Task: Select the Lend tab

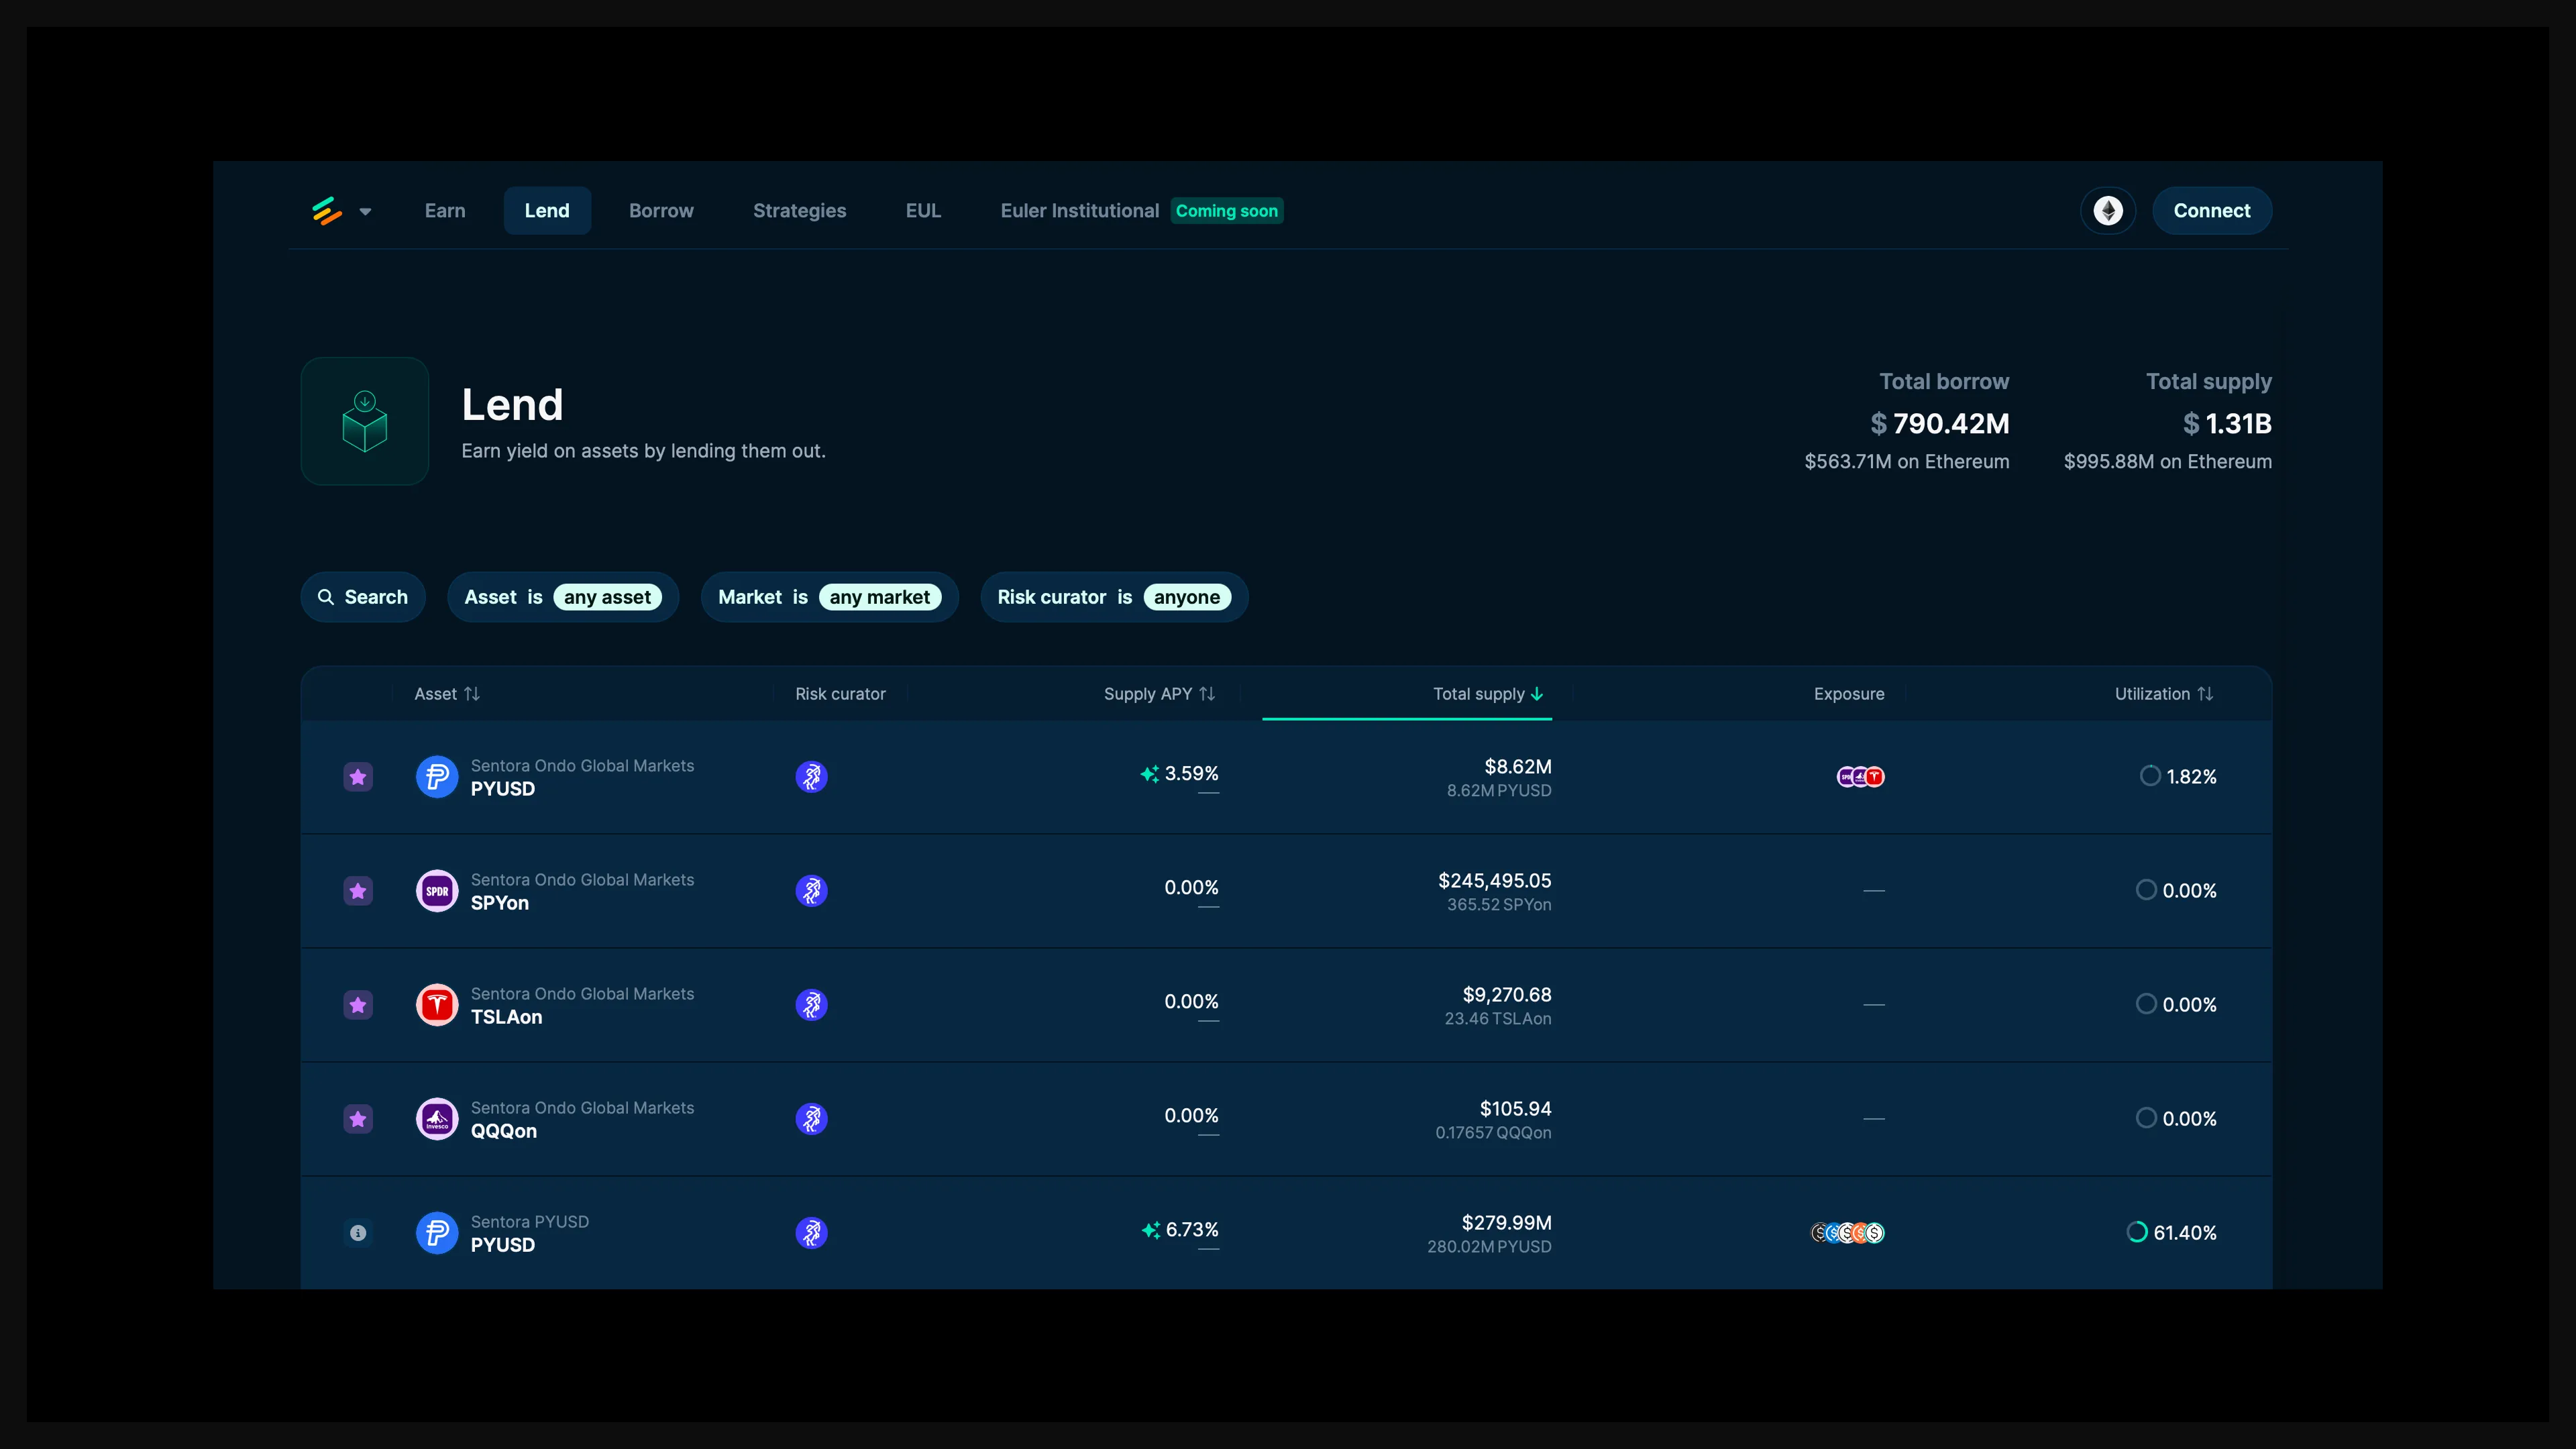Action: point(547,211)
